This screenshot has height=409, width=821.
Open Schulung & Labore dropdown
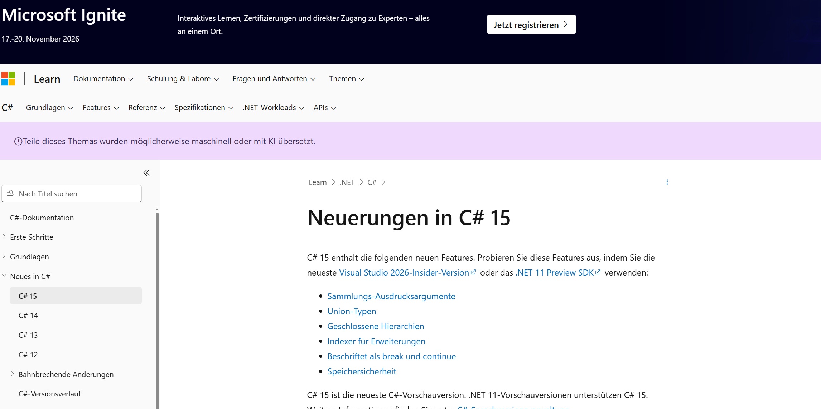(183, 79)
